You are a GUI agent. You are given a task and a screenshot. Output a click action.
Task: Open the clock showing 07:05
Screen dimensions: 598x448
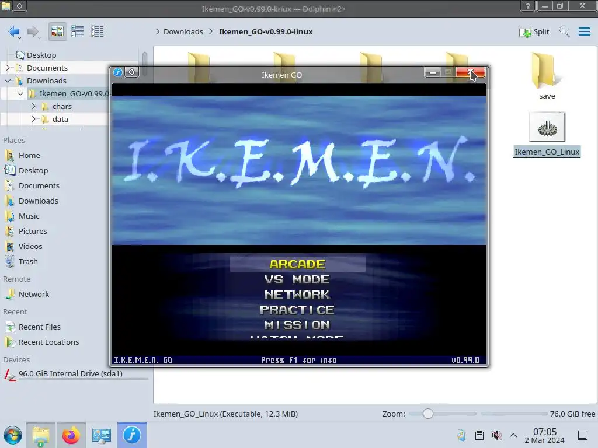[x=545, y=435]
